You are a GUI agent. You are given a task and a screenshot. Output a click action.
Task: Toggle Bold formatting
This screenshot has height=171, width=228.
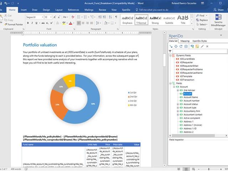point(28,23)
